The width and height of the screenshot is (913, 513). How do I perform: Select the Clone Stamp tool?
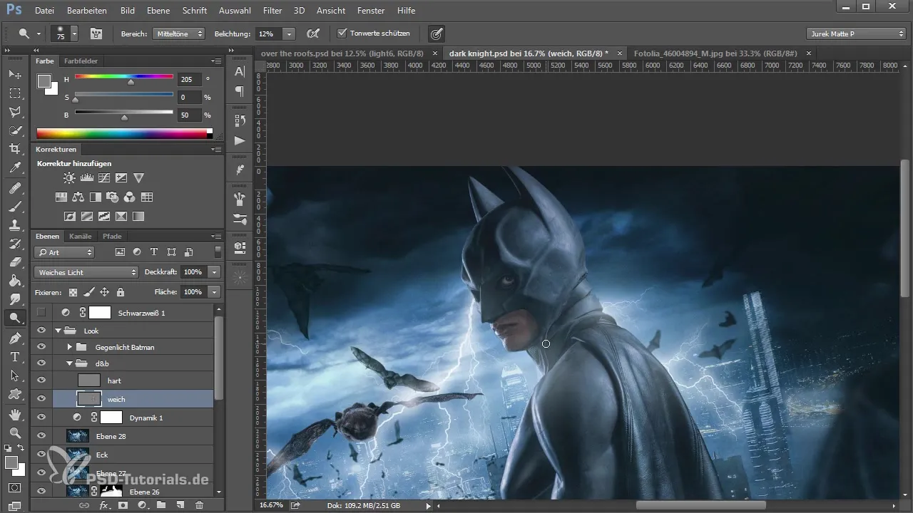(14, 224)
